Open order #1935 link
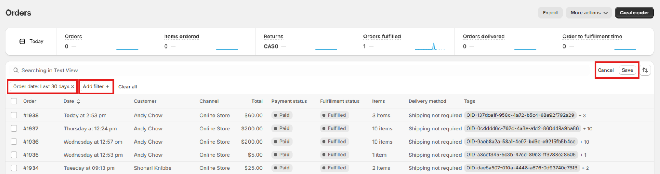Screen dimensions: 660x174 [31, 155]
